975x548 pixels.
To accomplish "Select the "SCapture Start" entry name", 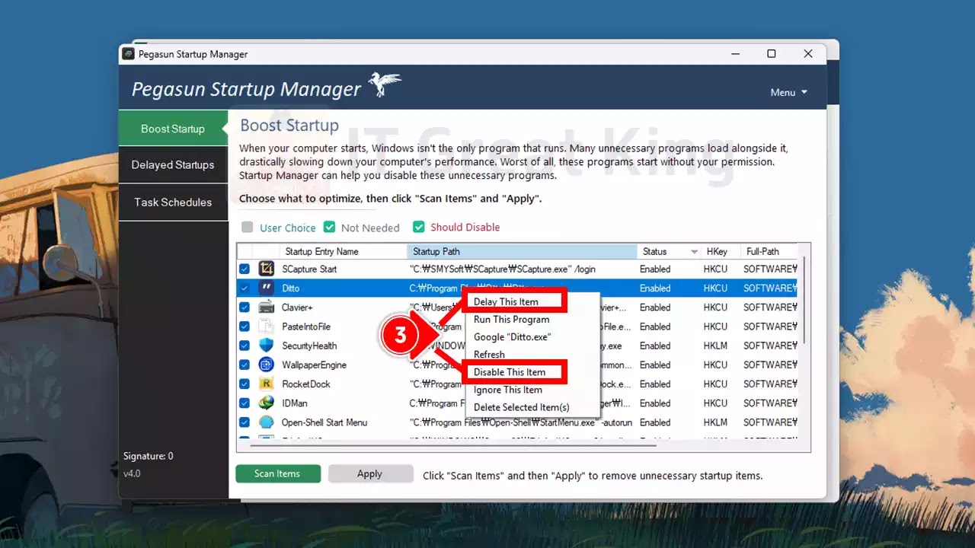I will click(x=309, y=269).
